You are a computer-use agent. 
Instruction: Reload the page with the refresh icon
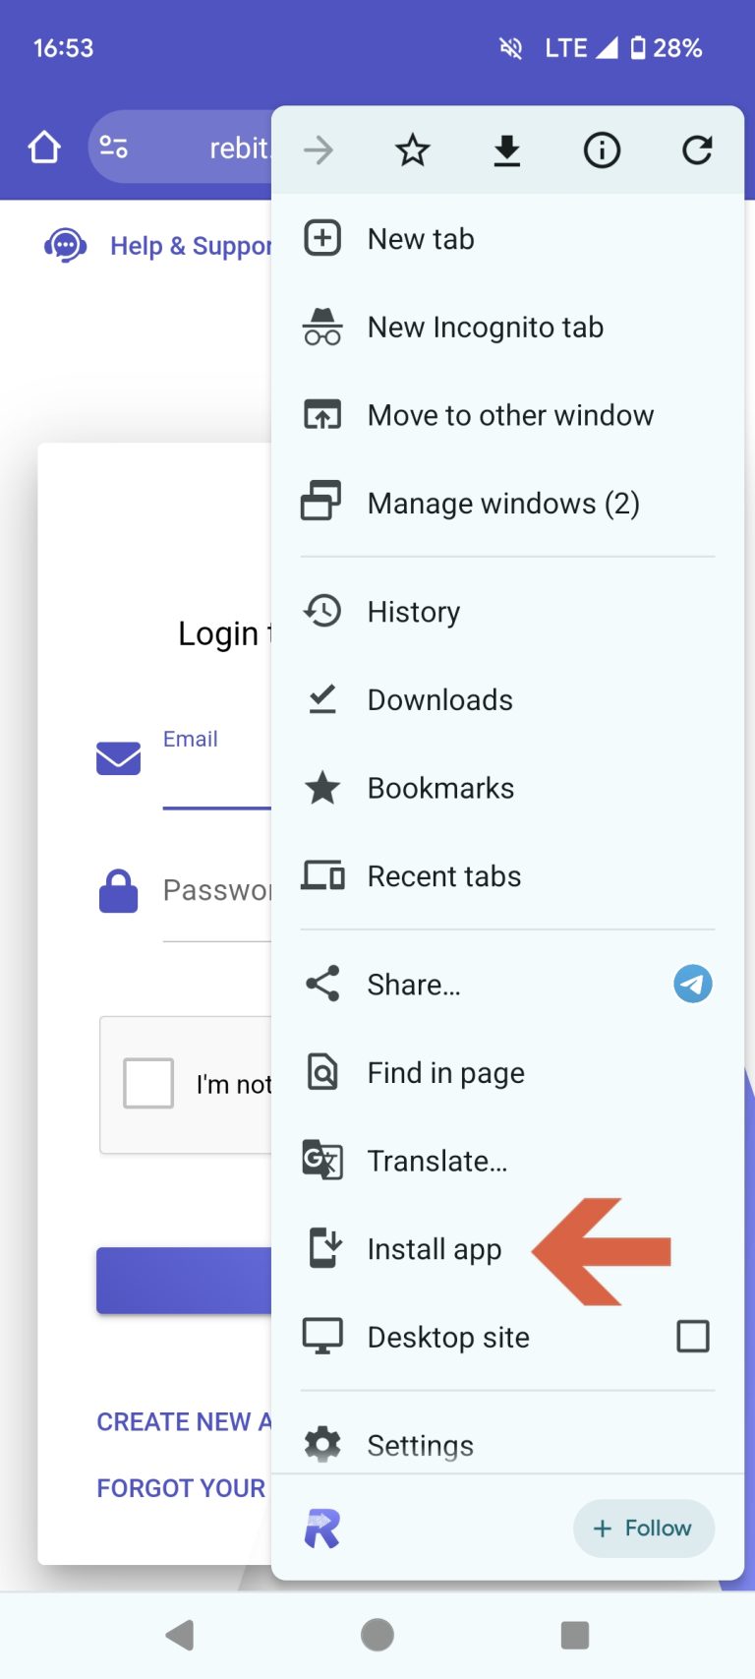[x=697, y=150]
